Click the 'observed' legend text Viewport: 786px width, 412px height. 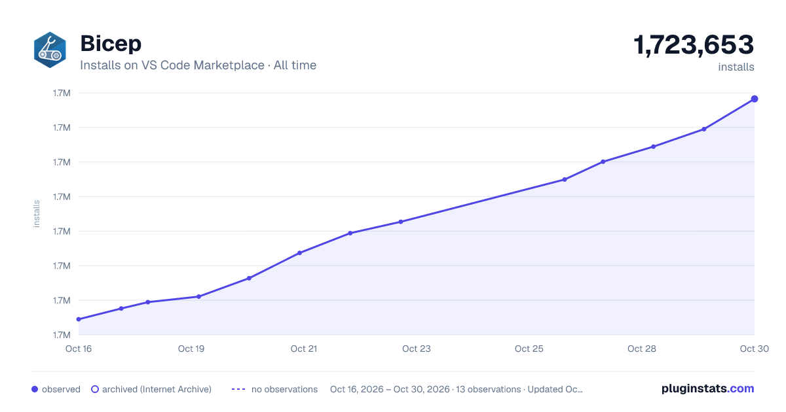(x=61, y=389)
